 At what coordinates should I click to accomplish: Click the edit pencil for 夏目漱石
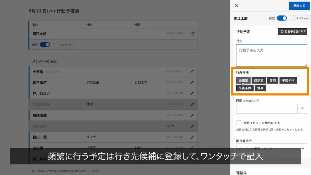pos(192,83)
